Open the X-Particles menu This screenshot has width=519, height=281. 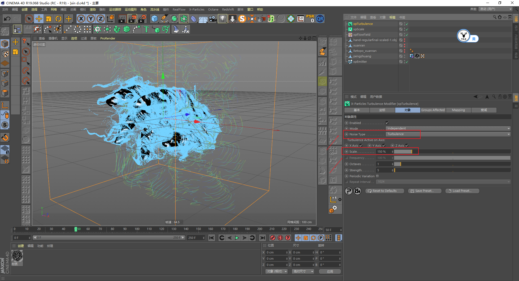click(x=197, y=9)
